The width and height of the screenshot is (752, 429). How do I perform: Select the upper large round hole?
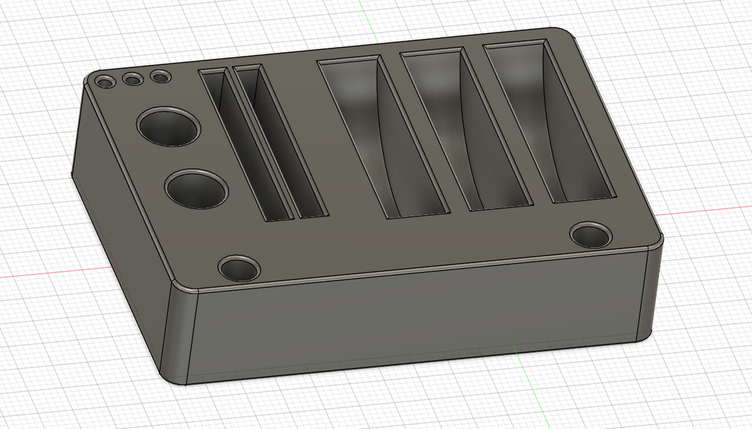click(169, 127)
